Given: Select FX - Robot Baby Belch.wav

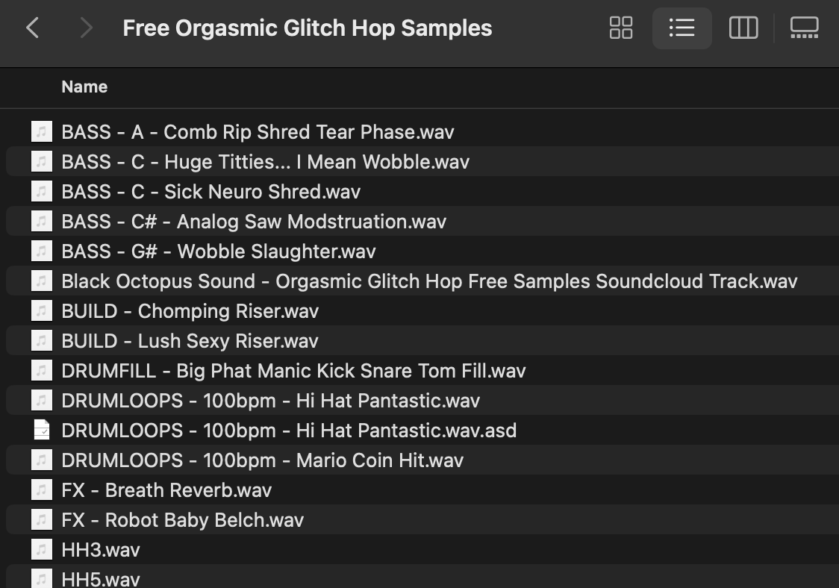Looking at the screenshot, I should pyautogui.click(x=182, y=520).
